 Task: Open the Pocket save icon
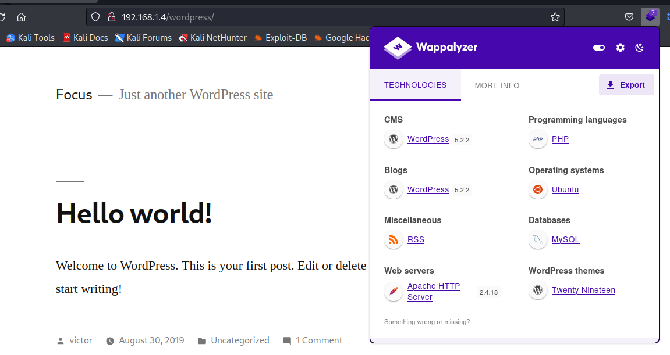(629, 17)
